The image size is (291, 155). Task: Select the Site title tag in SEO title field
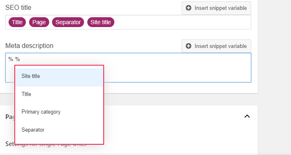pyautogui.click(x=100, y=22)
